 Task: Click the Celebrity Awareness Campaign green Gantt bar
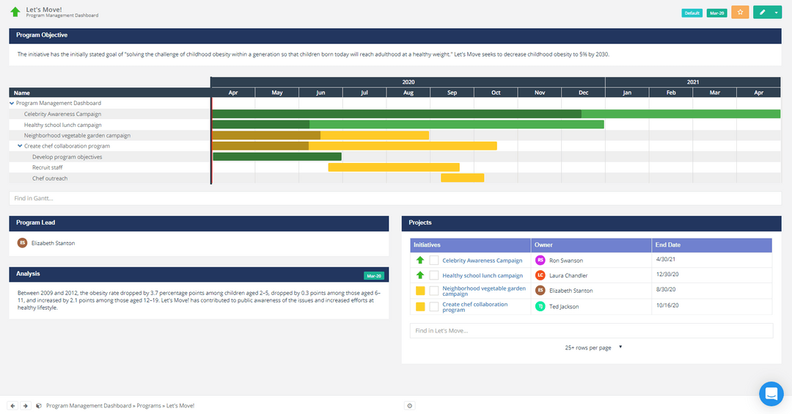point(496,115)
